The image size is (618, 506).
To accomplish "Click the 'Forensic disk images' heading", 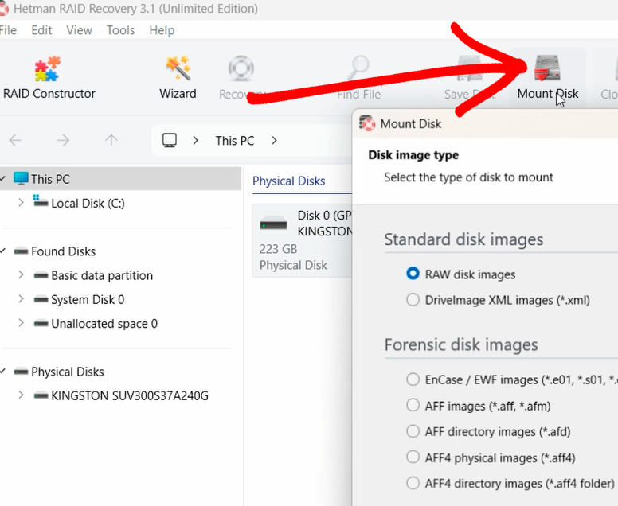I will click(x=461, y=344).
